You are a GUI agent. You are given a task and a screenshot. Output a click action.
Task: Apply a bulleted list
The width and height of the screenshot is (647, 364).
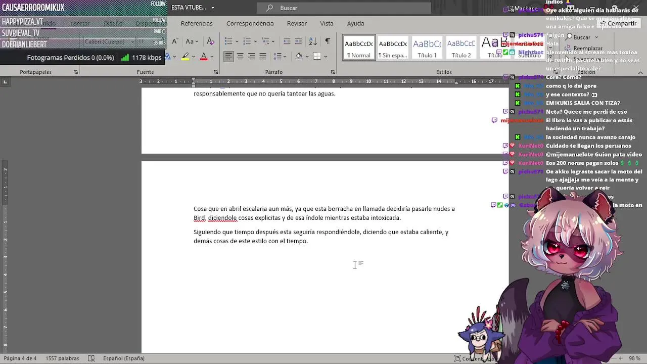click(228, 41)
